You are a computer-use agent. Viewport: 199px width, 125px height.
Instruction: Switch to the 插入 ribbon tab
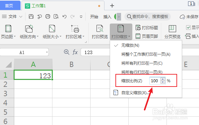[x=107, y=17]
